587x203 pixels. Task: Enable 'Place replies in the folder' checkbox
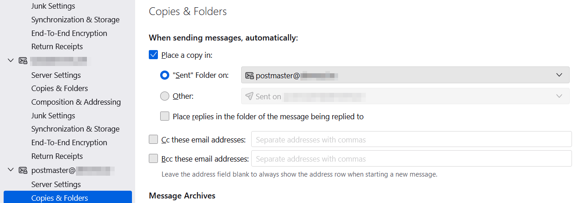click(165, 117)
